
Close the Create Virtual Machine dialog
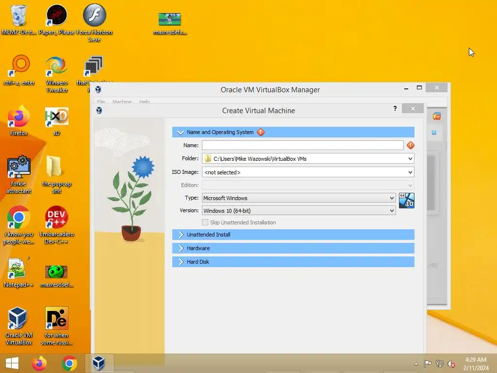coord(413,108)
